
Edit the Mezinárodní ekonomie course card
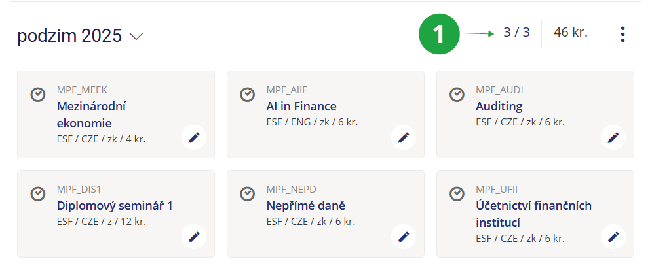click(x=194, y=137)
